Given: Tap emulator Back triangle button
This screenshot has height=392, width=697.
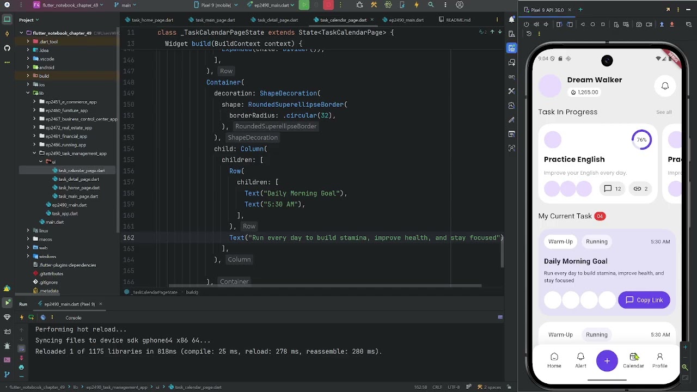Looking at the screenshot, I should 583,24.
